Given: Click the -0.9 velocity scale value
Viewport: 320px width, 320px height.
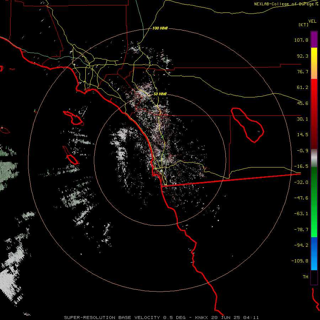Looking at the screenshot, I should tap(303, 151).
